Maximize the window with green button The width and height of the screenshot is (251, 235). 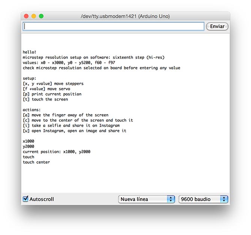coord(41,16)
